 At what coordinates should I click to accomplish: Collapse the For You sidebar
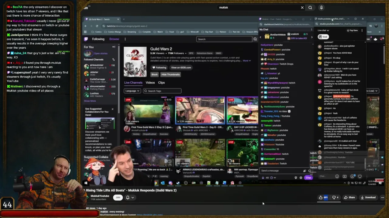(x=114, y=47)
